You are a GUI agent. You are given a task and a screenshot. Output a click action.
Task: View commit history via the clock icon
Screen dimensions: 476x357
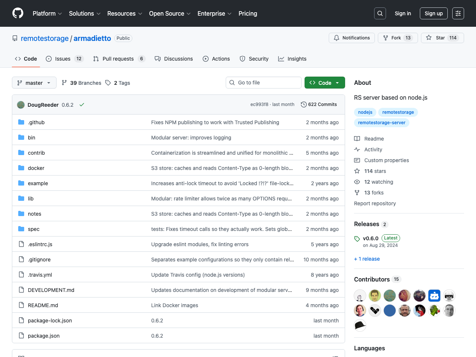[x=304, y=104]
